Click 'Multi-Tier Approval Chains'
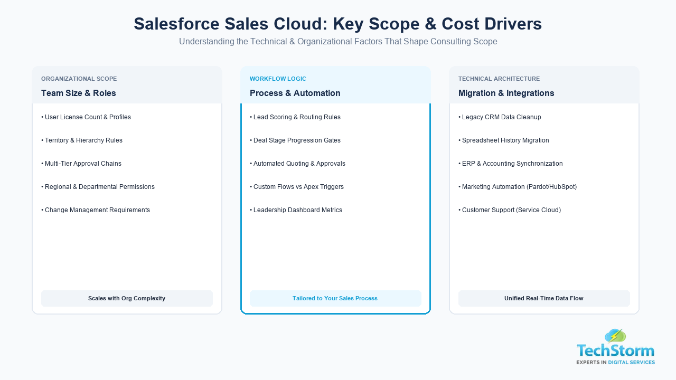This screenshot has height=380, width=676. (81, 164)
